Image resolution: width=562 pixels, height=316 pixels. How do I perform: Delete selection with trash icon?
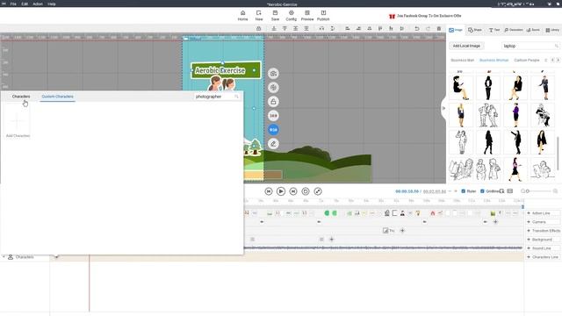click(x=439, y=28)
